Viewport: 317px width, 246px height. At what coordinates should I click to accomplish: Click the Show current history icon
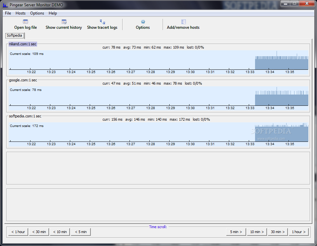coord(64,21)
